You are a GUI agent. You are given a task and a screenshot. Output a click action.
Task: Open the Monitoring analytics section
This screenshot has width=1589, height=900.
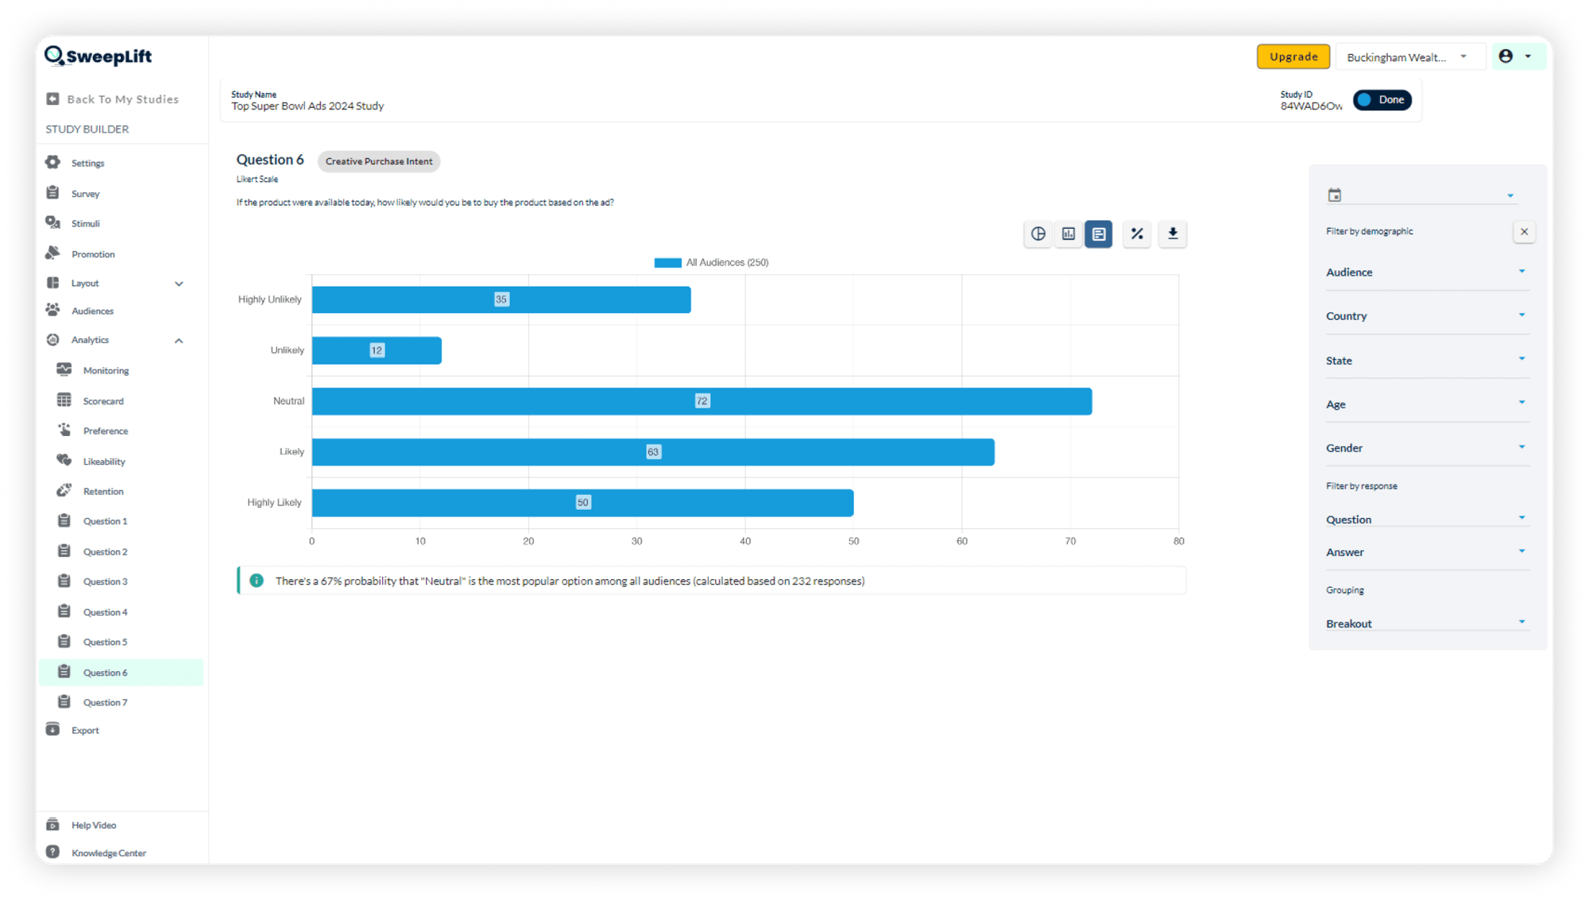[x=107, y=370]
